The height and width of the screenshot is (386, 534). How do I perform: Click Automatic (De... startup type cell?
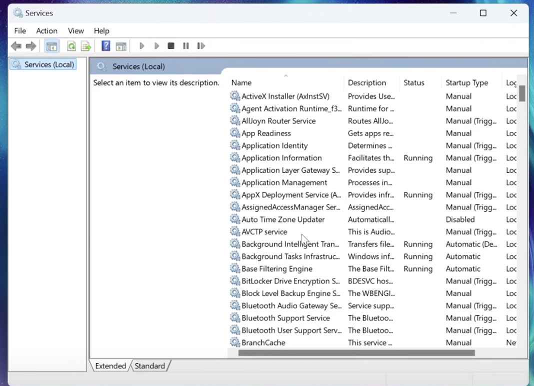(x=471, y=244)
